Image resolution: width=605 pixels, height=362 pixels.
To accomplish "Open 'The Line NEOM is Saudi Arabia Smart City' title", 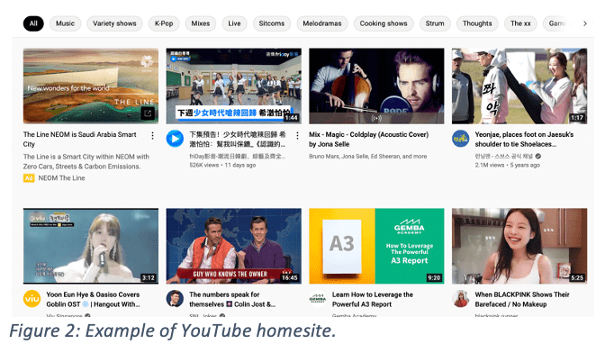I will (79, 139).
